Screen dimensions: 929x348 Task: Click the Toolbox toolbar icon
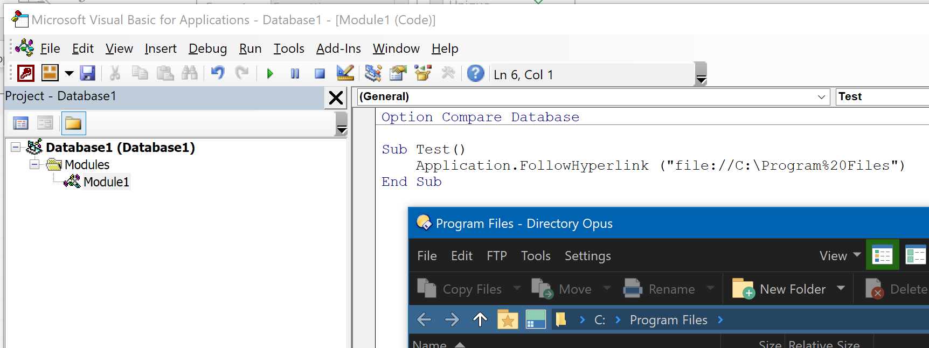[x=448, y=73]
